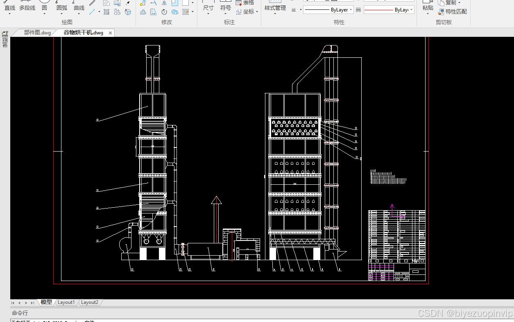
Task: Expand the construction line dropdown arrow
Action: tap(99, 11)
